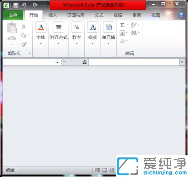Open the AutoSum dropdown arrow
Screen dimensions: 188x177
click(x=127, y=25)
